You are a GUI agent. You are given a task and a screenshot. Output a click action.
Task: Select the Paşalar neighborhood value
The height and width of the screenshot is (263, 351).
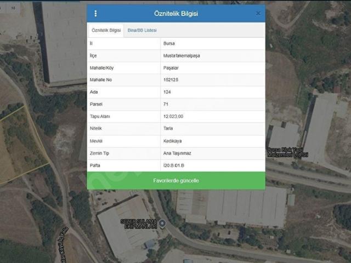point(171,68)
